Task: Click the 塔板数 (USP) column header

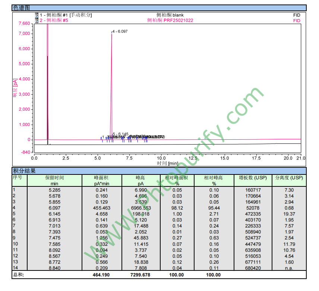Action: (253, 178)
